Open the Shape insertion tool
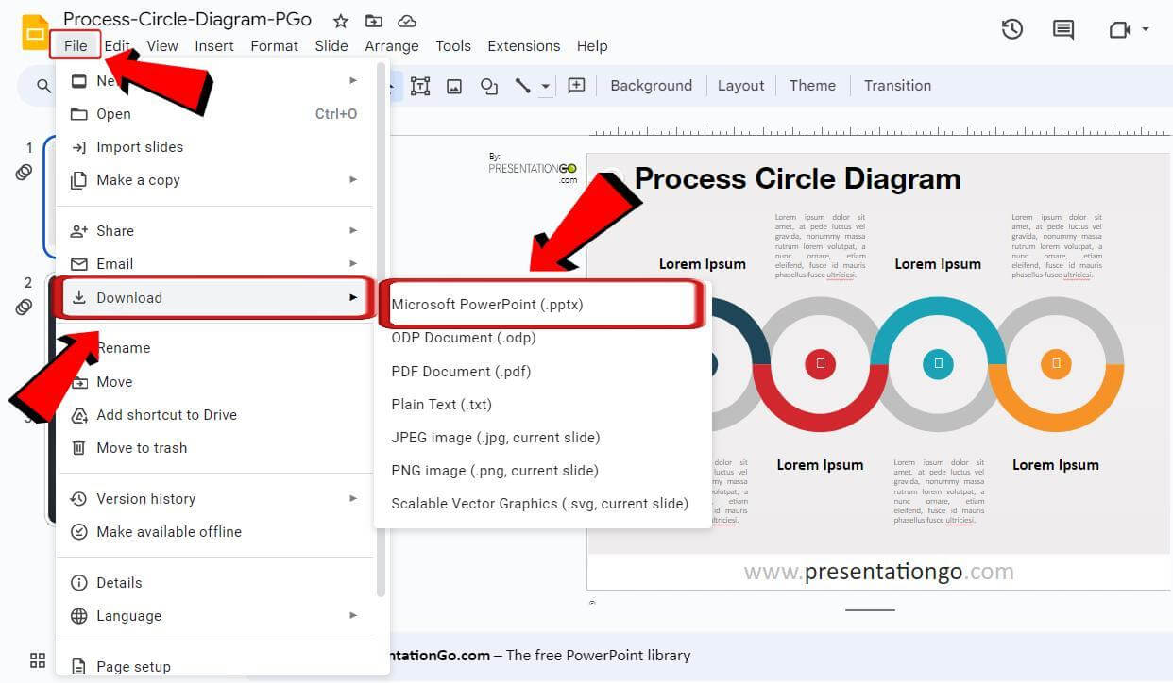 click(489, 86)
